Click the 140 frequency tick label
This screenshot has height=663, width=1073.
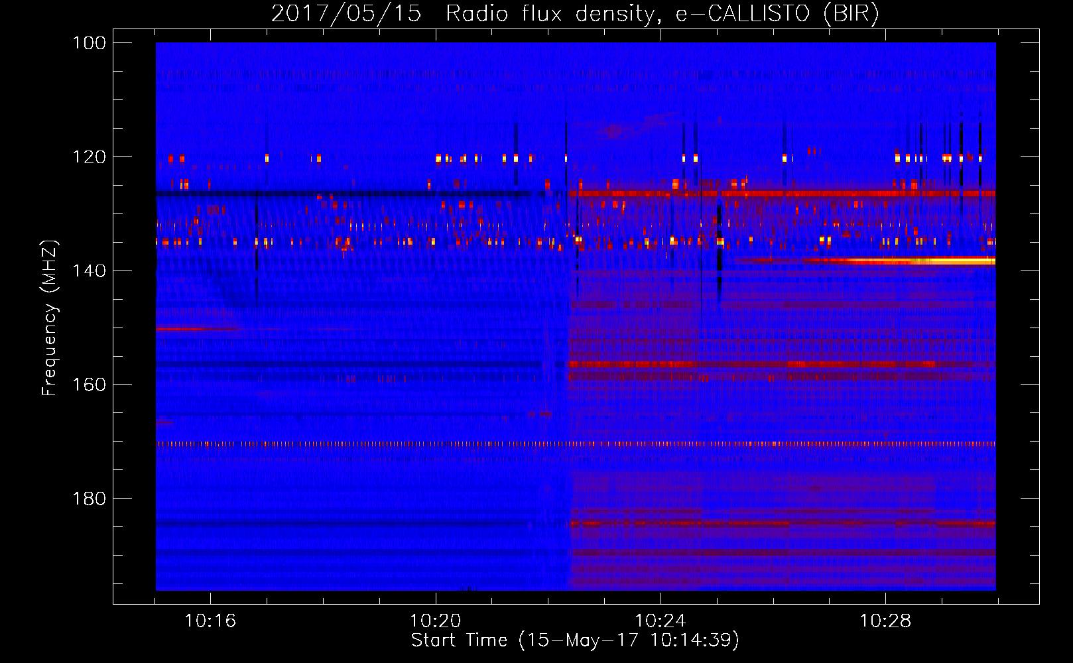90,271
